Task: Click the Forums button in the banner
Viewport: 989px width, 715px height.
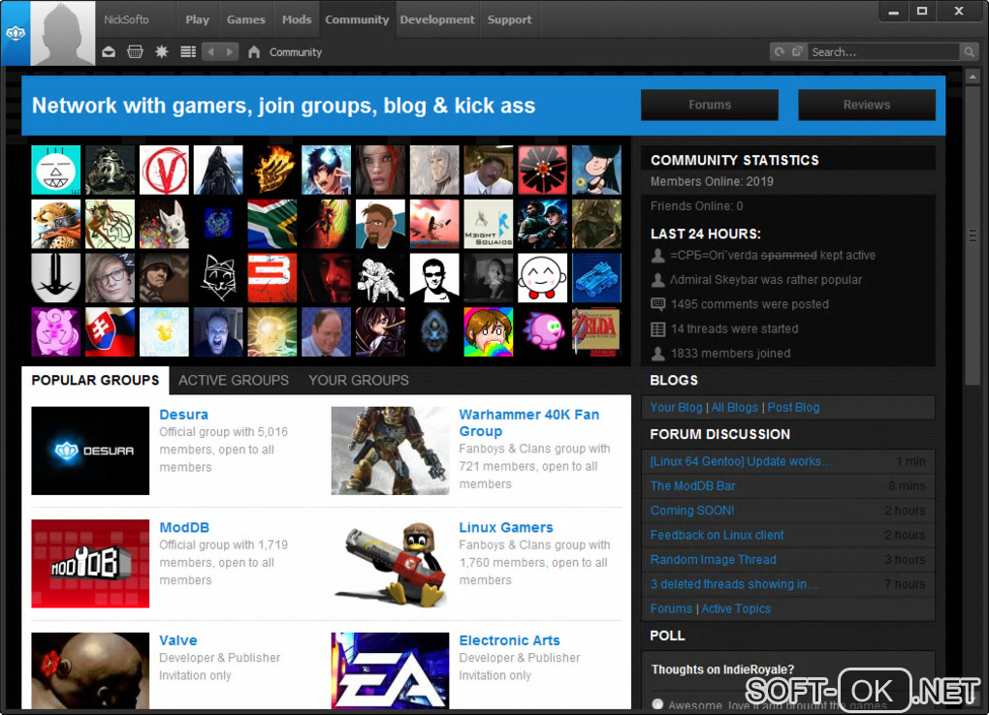Action: [710, 105]
